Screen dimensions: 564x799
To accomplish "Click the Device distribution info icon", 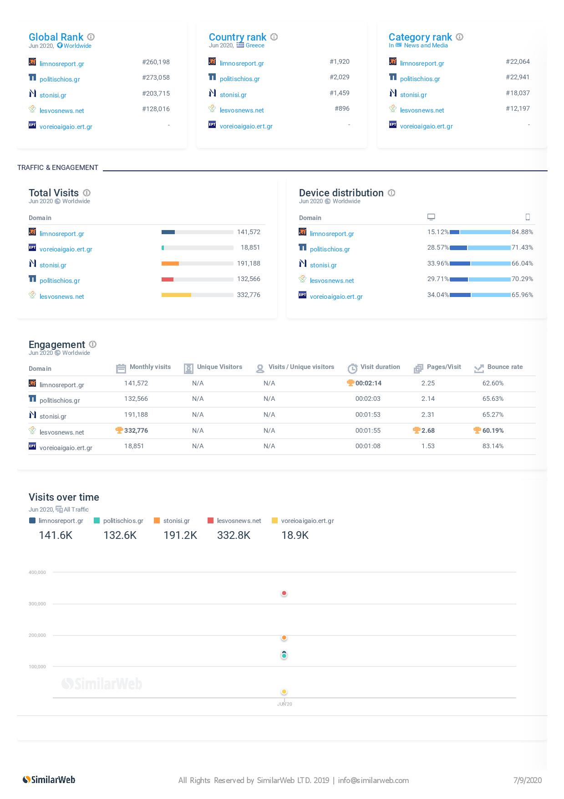I will coord(391,193).
